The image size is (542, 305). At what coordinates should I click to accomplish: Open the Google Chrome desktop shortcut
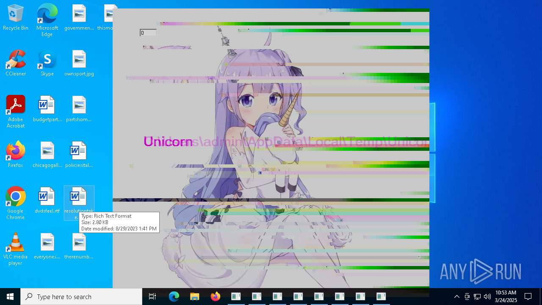15,203
